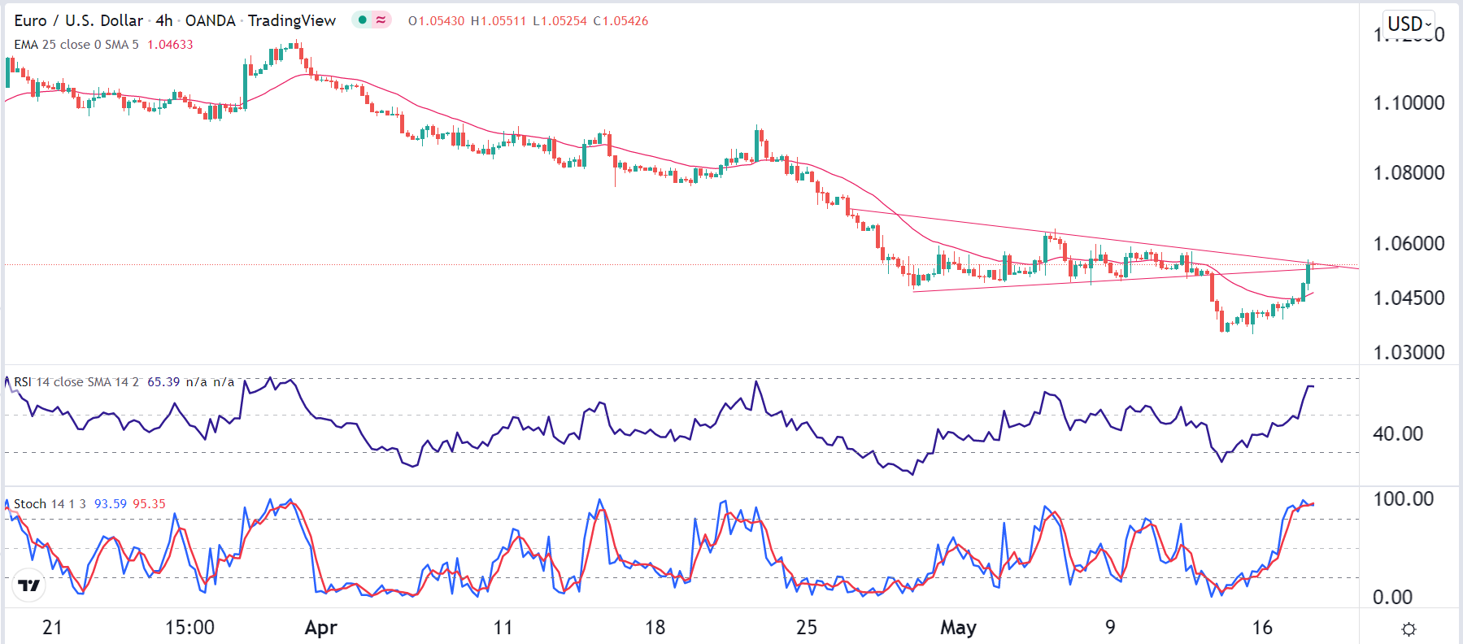This screenshot has width=1463, height=644.
Task: Click the 1.04500 price axis label
Action: click(x=1409, y=298)
